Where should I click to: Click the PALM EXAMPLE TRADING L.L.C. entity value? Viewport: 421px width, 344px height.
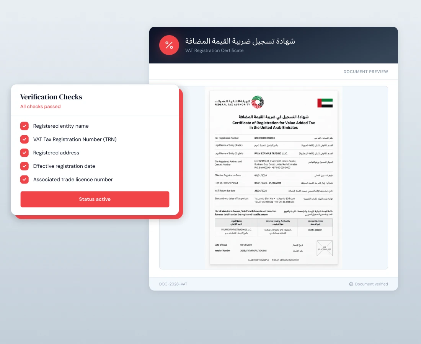pyautogui.click(x=271, y=154)
